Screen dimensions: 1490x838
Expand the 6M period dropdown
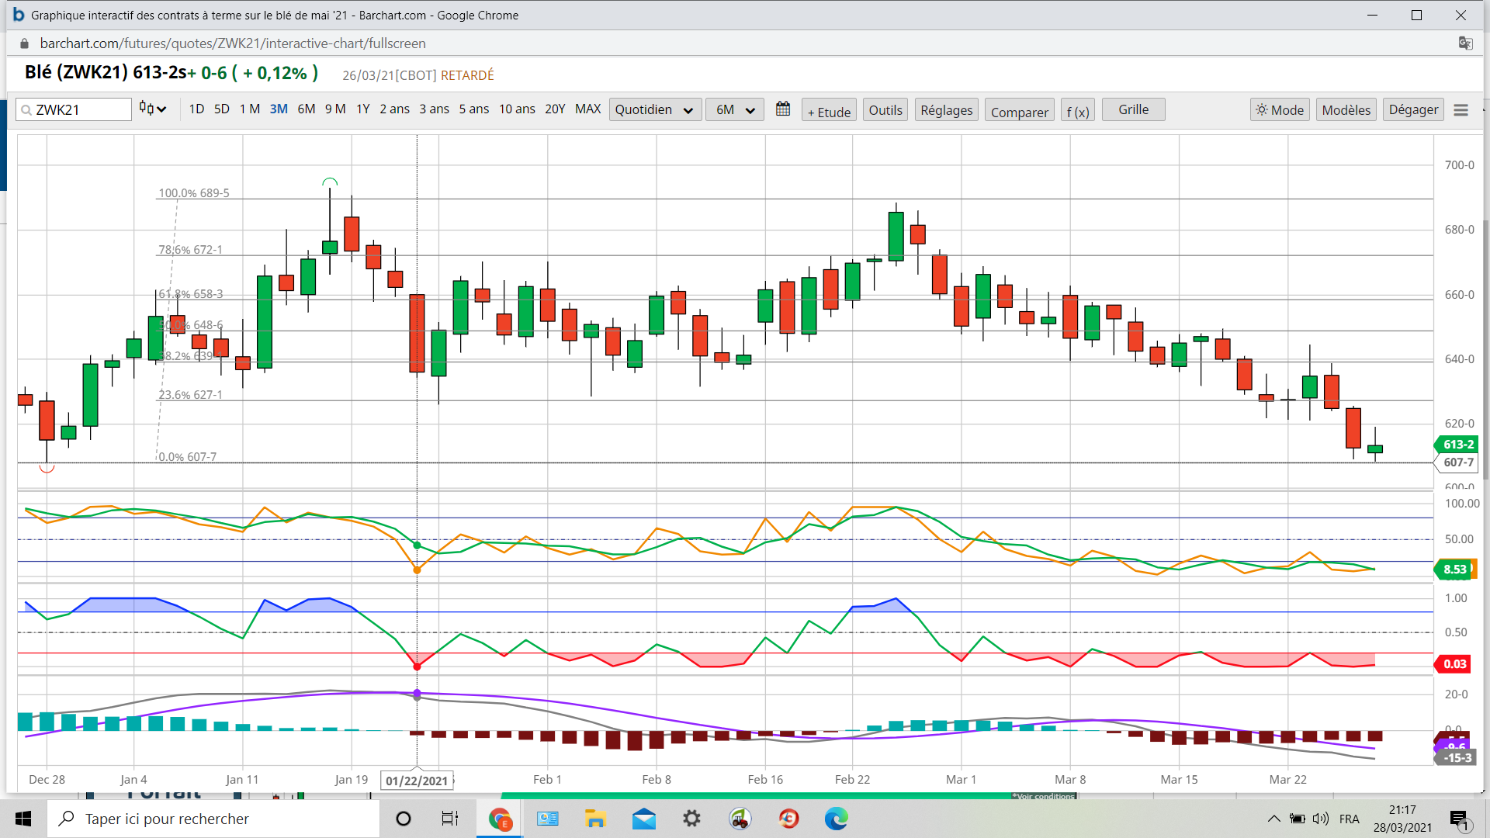tap(734, 110)
